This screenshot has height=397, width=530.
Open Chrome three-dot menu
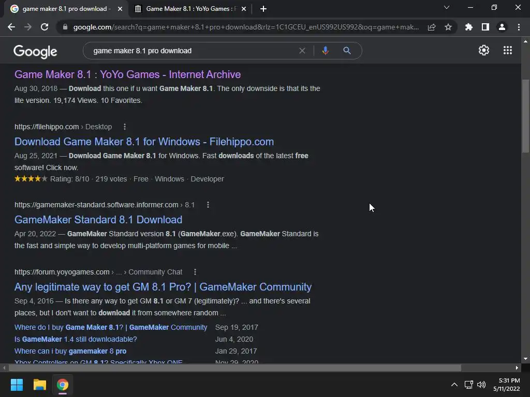point(519,27)
